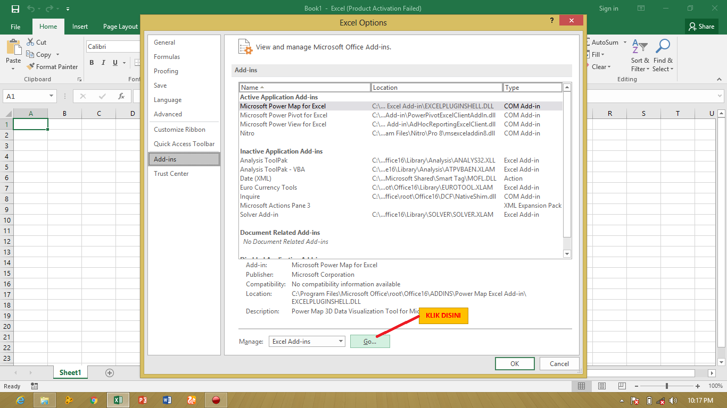
Task: Open the Copy dropdown arrow
Action: tap(57, 55)
